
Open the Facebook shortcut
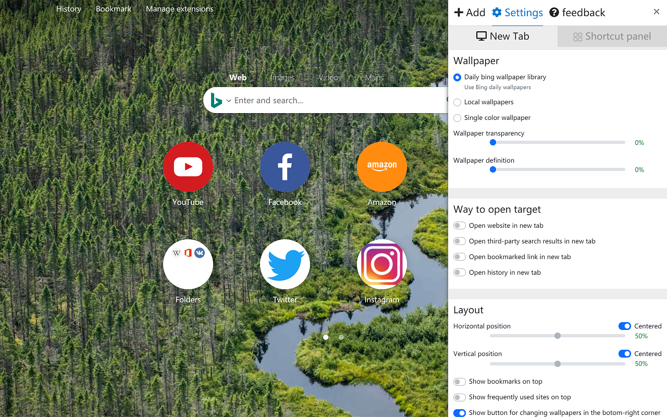[x=285, y=167]
